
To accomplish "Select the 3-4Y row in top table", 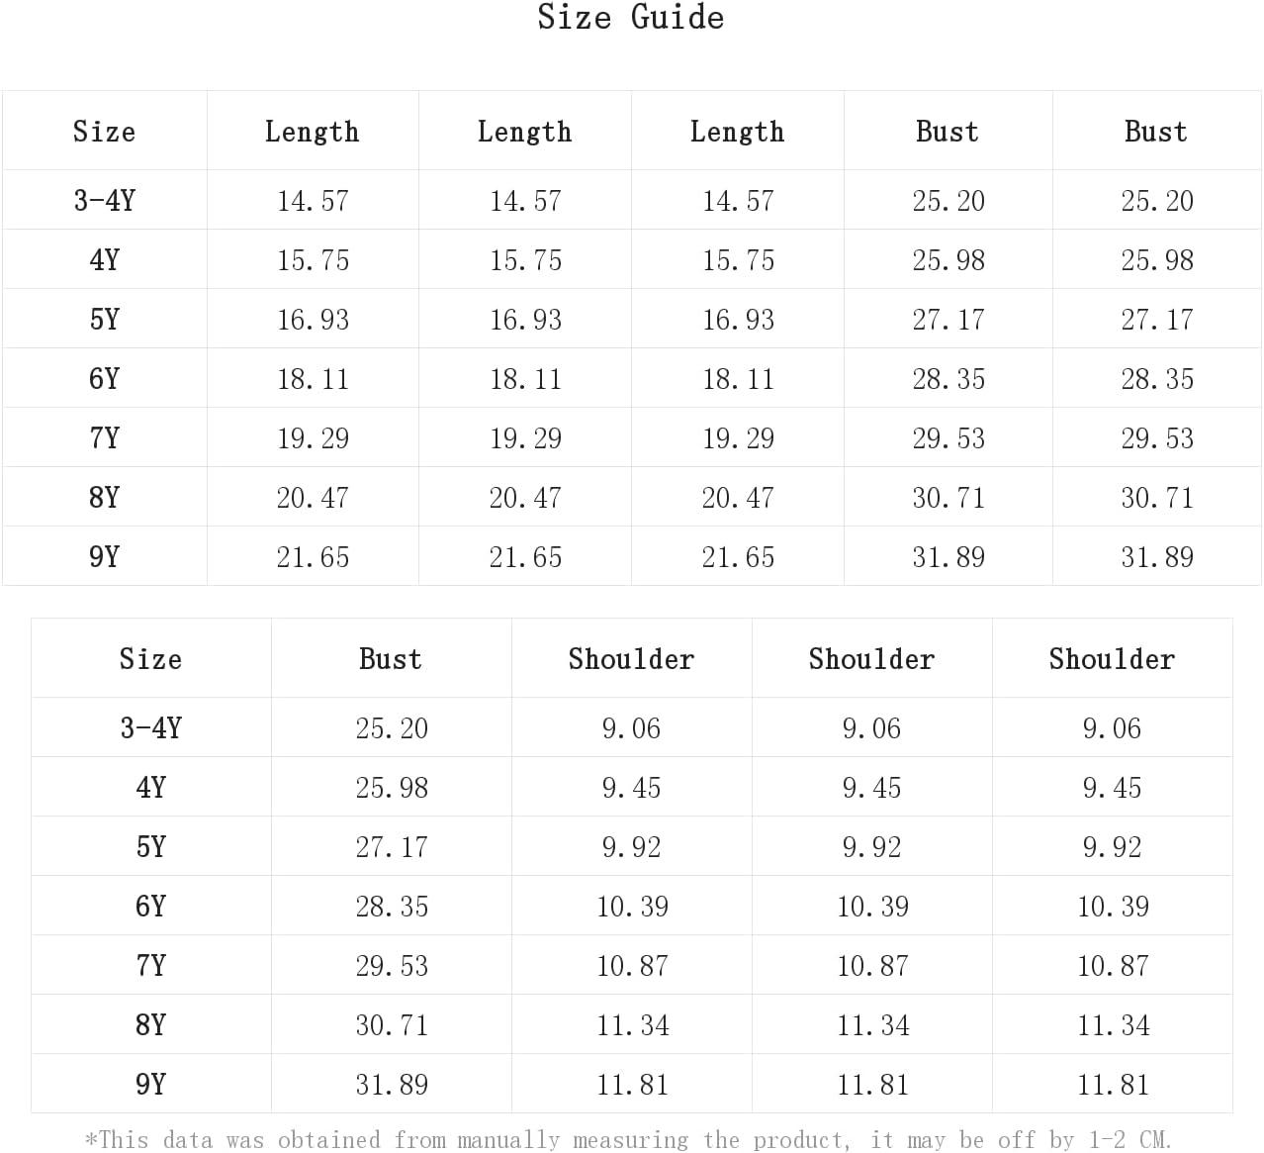I will tap(632, 200).
